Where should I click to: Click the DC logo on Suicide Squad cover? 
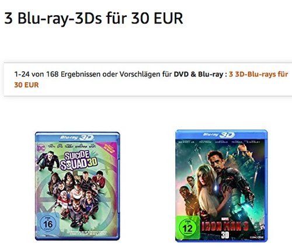[x=41, y=148]
